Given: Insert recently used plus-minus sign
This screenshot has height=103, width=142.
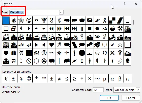Looking at the screenshot, I should point(52,78).
